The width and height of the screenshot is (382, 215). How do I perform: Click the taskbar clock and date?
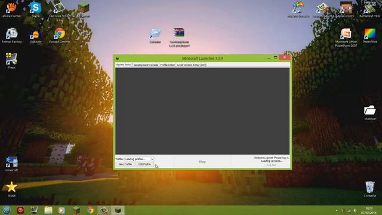pos(369,210)
